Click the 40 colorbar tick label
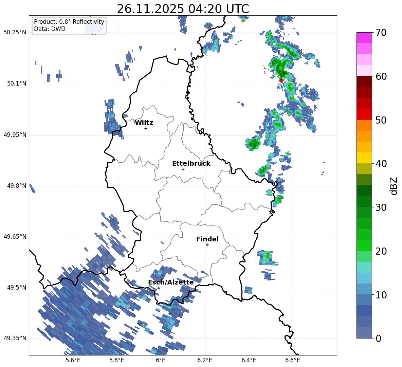 [381, 164]
